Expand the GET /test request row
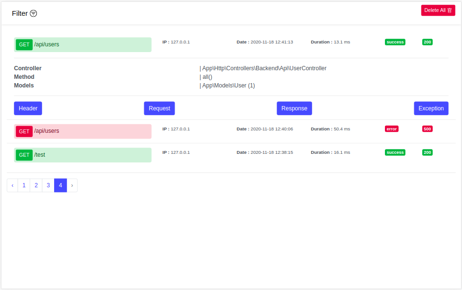 tap(83, 155)
